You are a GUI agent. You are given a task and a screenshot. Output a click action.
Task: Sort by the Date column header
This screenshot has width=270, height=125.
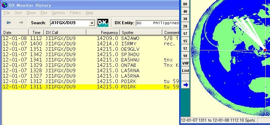[15, 32]
